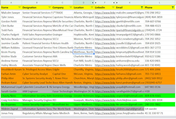Open Chasity Nero's LinkedIn link

click(105, 96)
